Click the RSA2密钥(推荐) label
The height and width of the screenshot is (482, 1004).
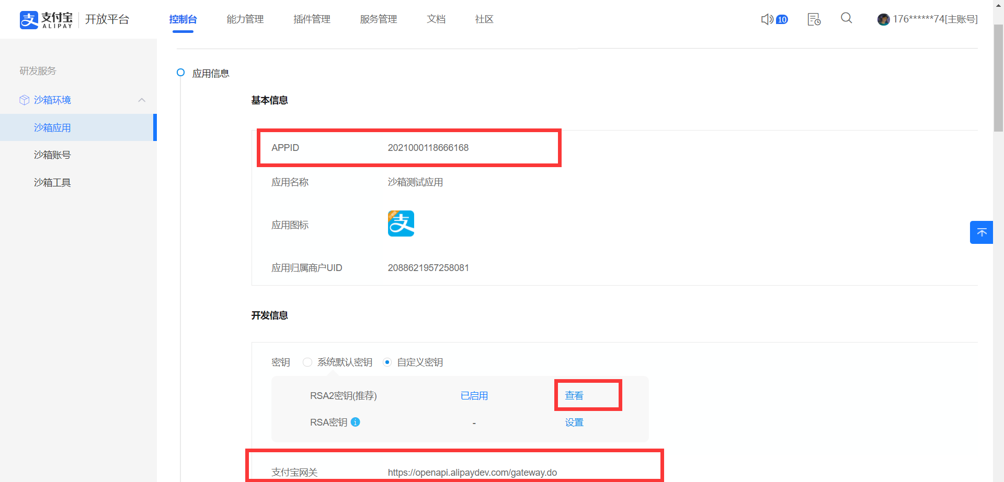pos(344,395)
